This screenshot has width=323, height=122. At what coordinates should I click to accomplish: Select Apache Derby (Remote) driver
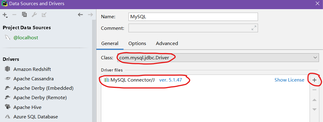click(40, 98)
